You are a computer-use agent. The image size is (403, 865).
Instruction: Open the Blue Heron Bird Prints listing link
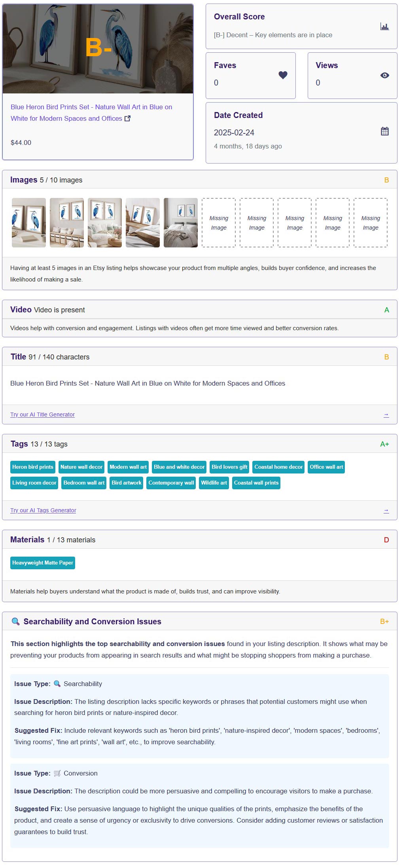point(91,112)
